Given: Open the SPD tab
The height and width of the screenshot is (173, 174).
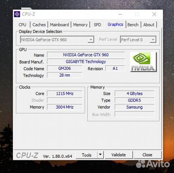Looking at the screenshot, I should click(x=97, y=25).
